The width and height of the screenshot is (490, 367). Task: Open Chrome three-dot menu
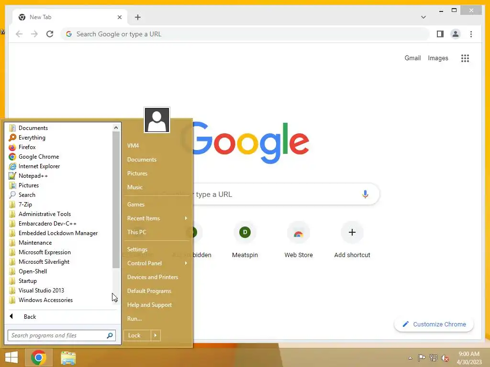[471, 34]
